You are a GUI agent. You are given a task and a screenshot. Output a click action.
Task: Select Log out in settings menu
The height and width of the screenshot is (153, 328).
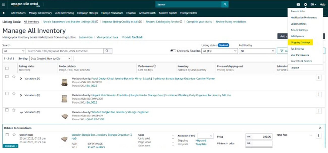click(295, 68)
